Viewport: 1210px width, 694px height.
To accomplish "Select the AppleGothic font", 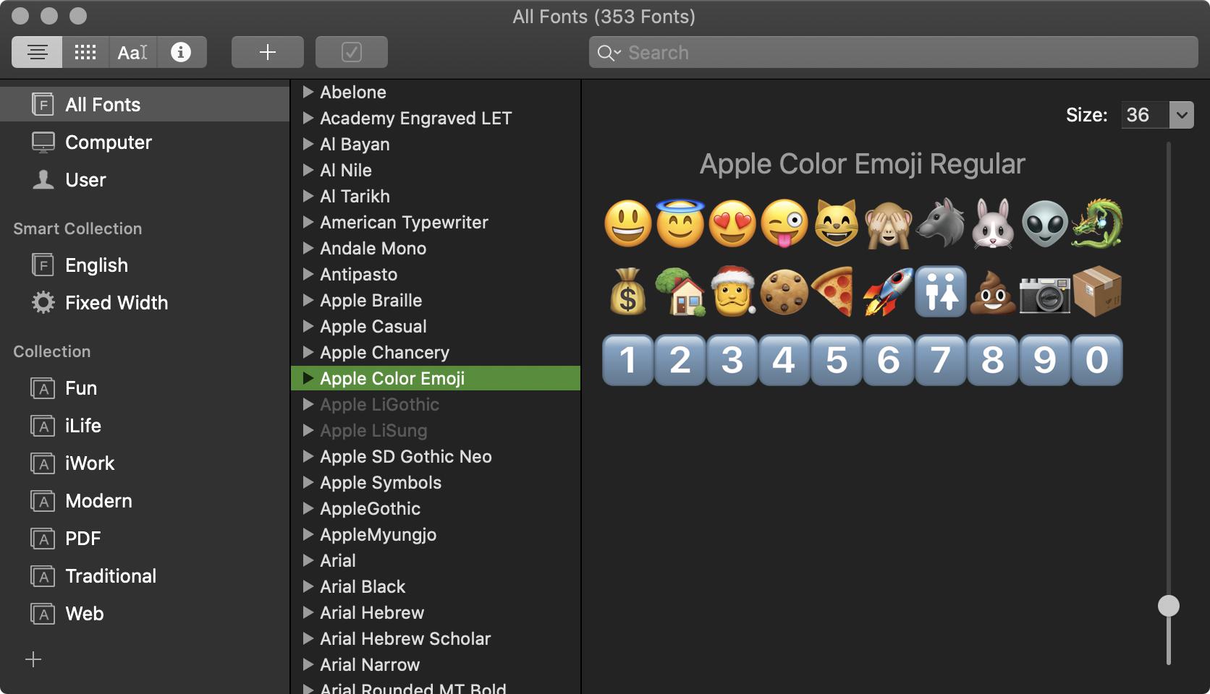I will click(436, 508).
